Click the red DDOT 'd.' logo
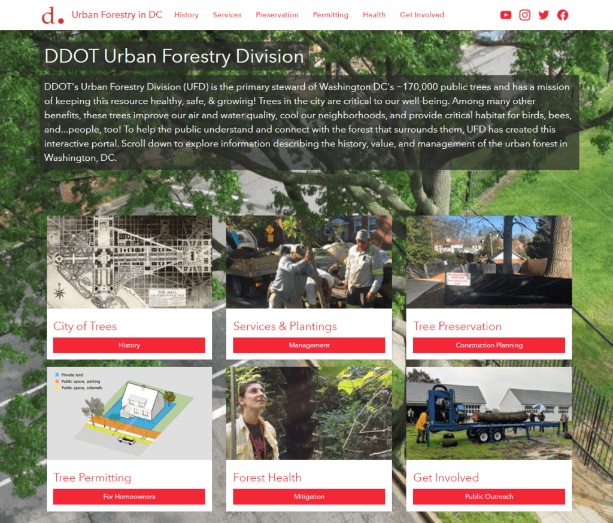The image size is (613, 523). (x=53, y=15)
